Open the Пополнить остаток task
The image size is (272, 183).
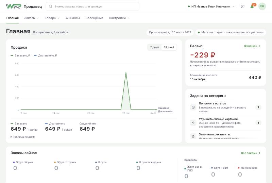(x=225, y=107)
